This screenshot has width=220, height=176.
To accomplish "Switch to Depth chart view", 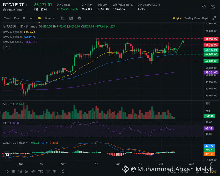I will click(206, 18).
